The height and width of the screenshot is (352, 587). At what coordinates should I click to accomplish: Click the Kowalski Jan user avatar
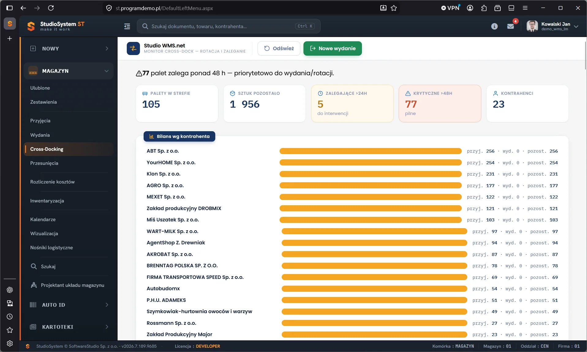tap(532, 26)
